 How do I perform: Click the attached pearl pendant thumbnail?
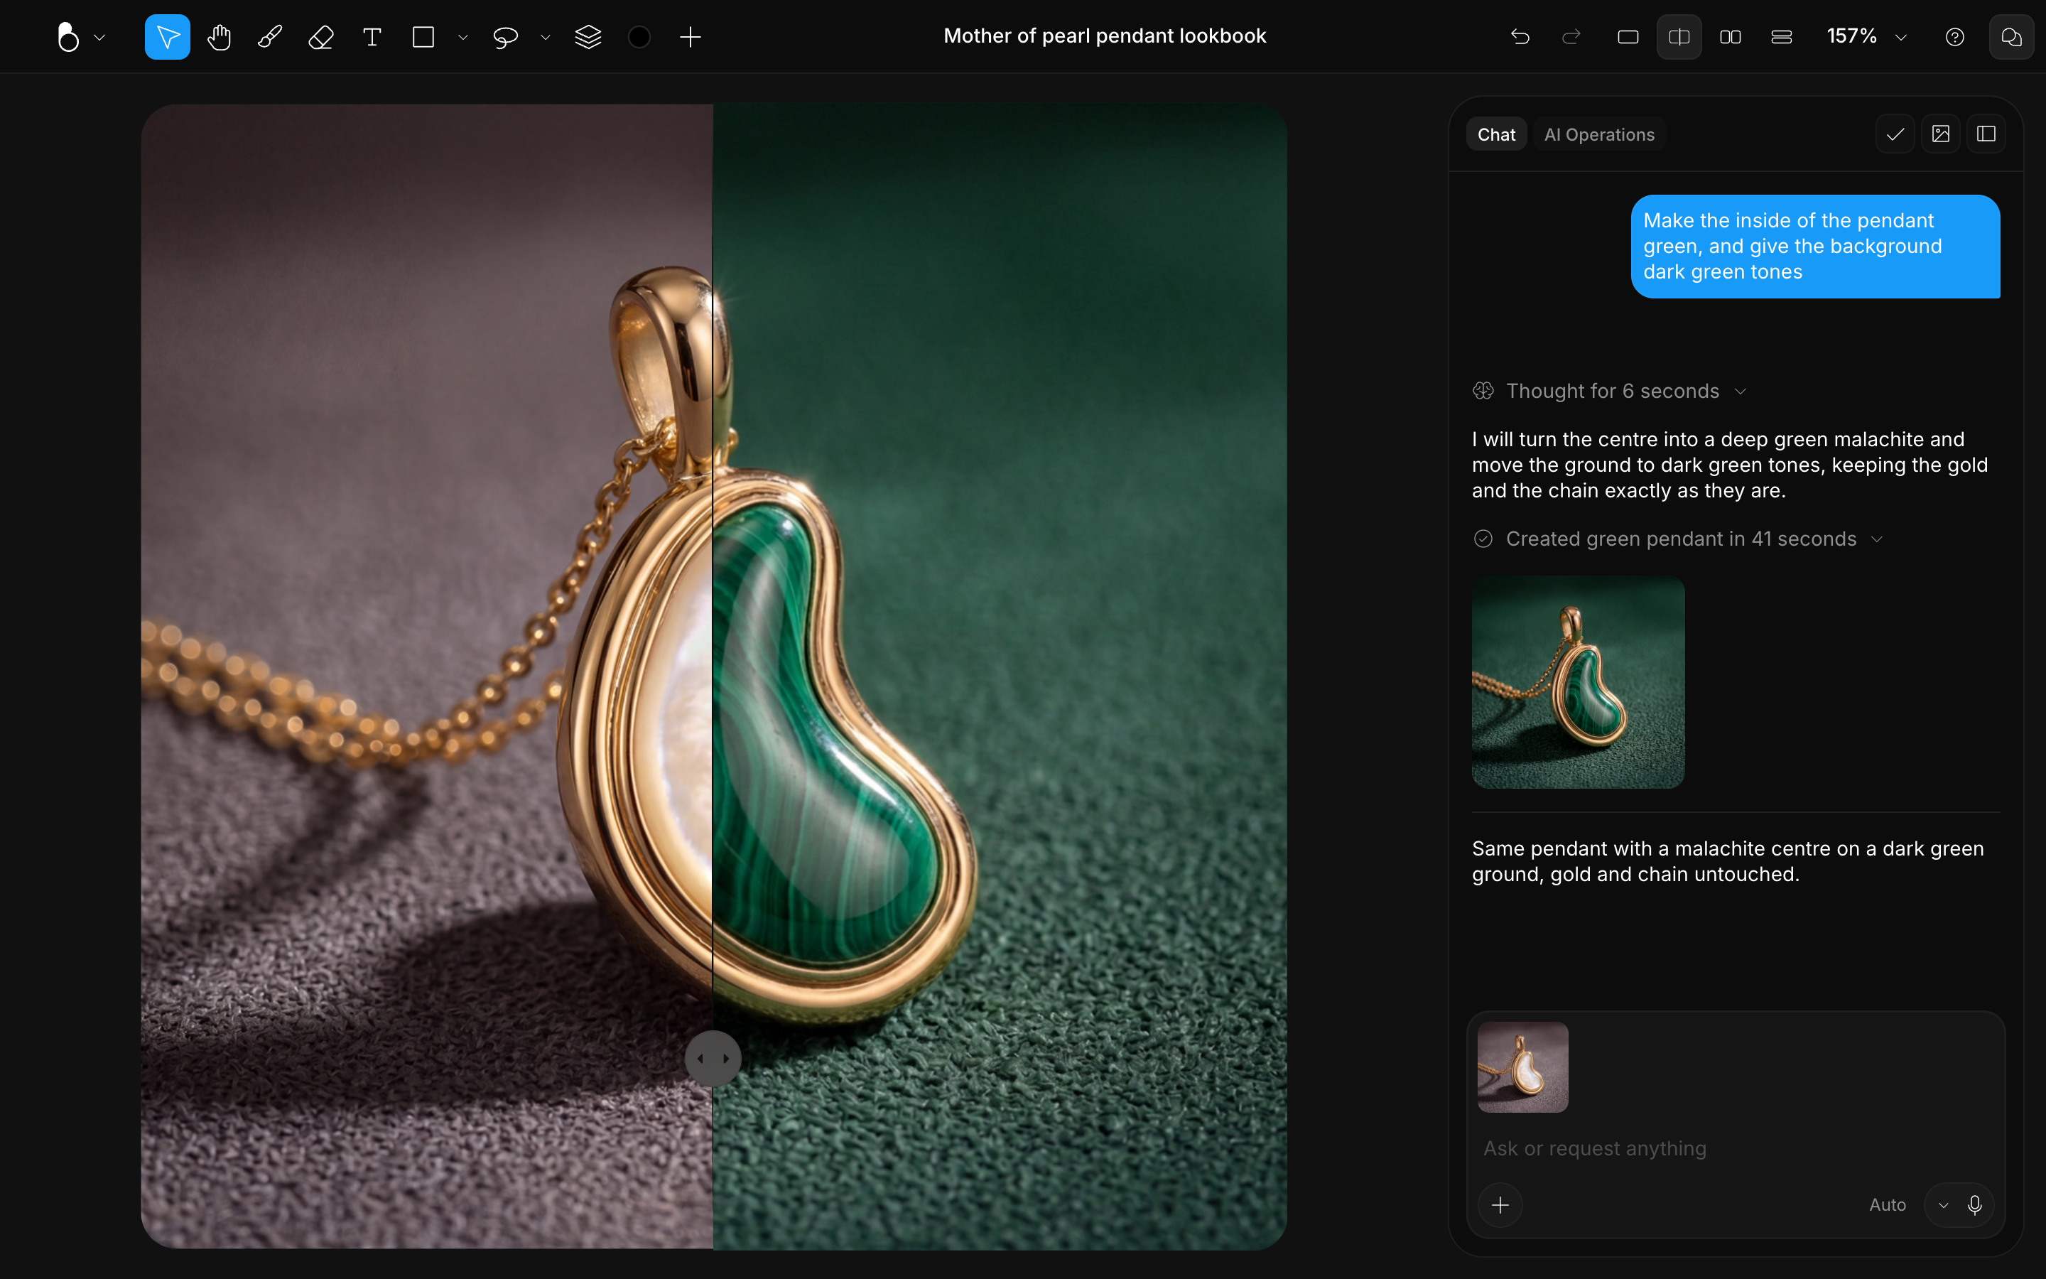point(1522,1067)
